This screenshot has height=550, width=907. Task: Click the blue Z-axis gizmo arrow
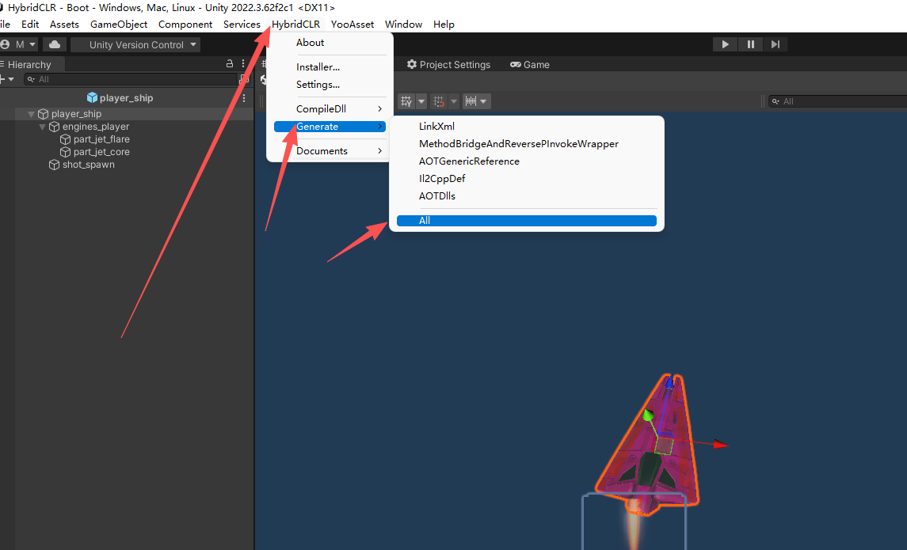coord(669,382)
